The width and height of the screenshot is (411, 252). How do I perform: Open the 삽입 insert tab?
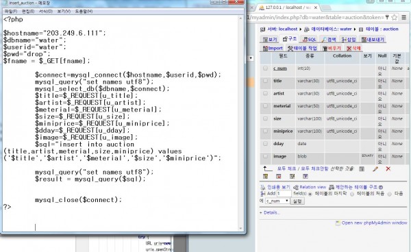click(349, 40)
